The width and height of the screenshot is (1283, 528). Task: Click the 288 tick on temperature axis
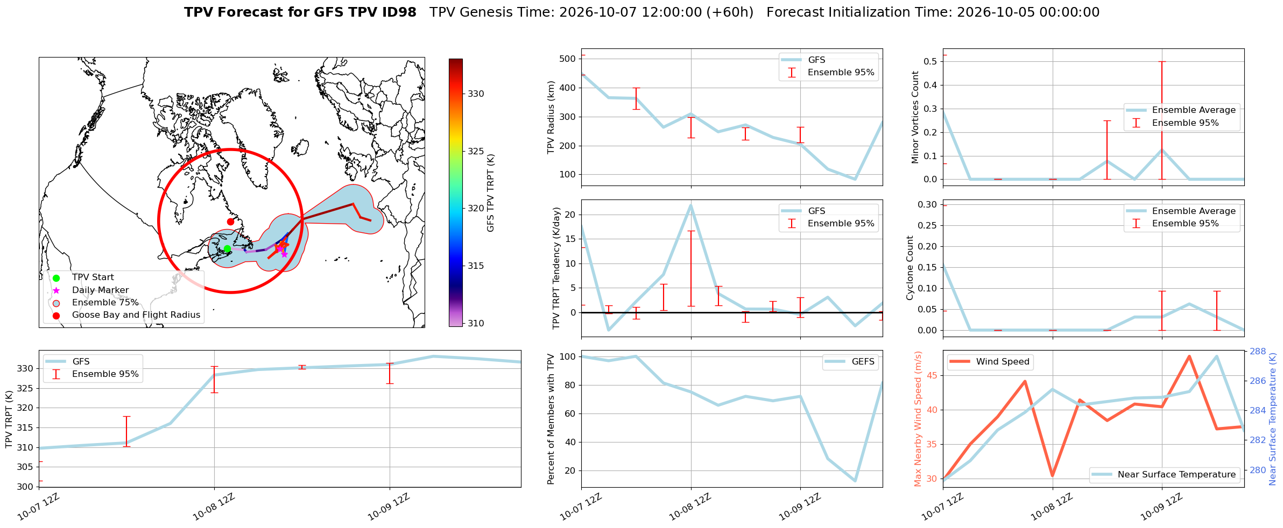1257,351
